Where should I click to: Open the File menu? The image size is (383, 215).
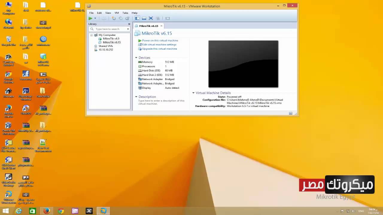click(x=91, y=13)
